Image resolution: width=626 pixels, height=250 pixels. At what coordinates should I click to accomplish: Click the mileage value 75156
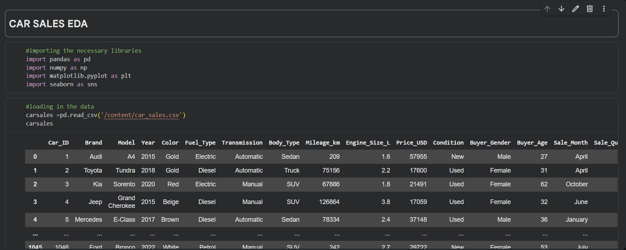coord(331,170)
